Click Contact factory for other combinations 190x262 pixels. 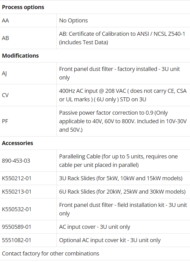tap(50, 254)
